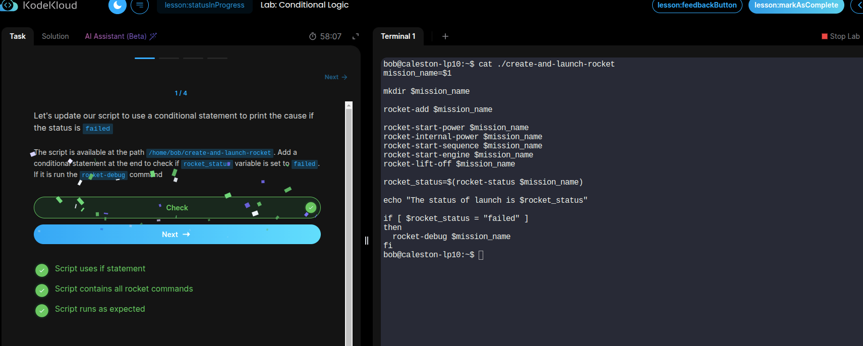Click the stopwatch timer icon
Screen dimensions: 863x346
[x=313, y=36]
